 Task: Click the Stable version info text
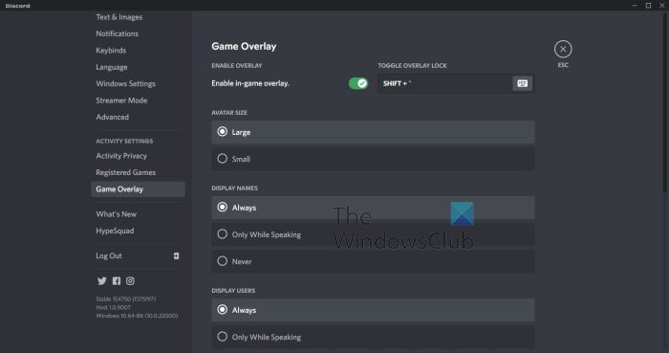[x=126, y=298]
